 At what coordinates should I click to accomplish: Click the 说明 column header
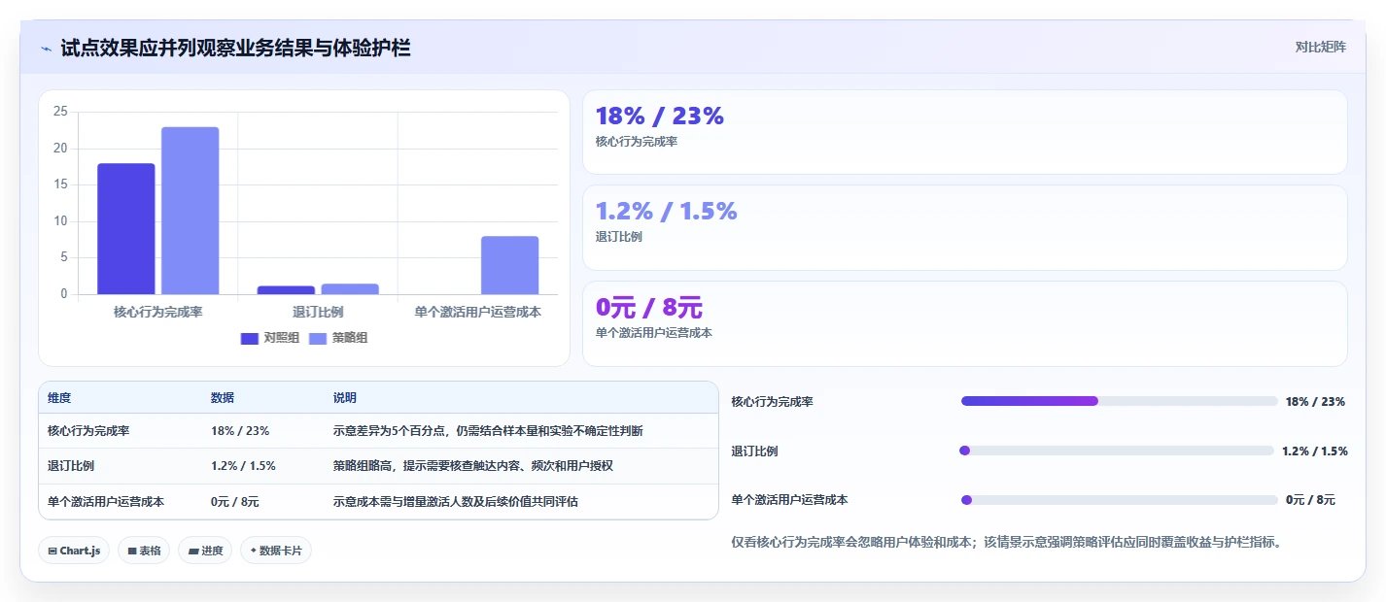345,398
